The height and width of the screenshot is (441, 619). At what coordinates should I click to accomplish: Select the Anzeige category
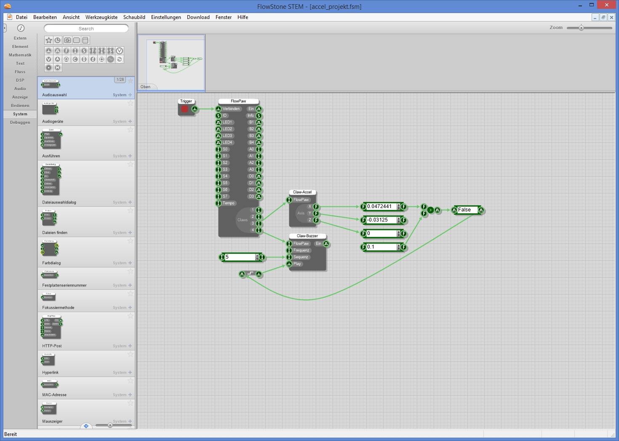pyautogui.click(x=20, y=97)
